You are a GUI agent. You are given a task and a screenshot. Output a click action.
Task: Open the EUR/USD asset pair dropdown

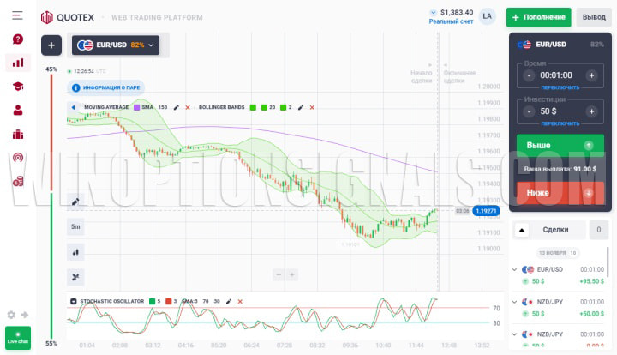[x=117, y=45]
